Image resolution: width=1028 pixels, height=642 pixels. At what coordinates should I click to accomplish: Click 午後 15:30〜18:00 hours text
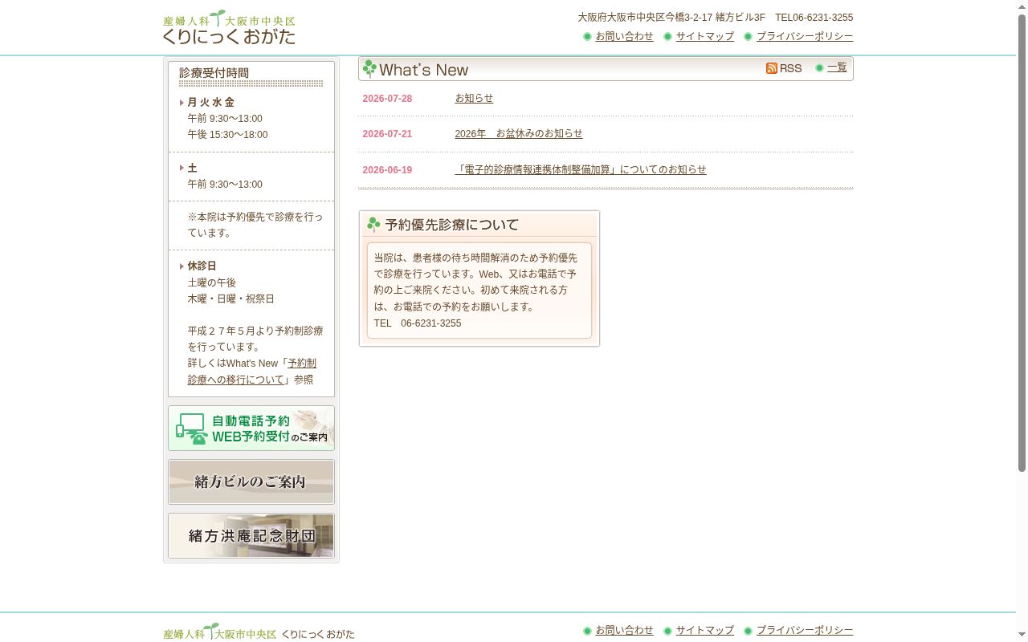pyautogui.click(x=228, y=135)
